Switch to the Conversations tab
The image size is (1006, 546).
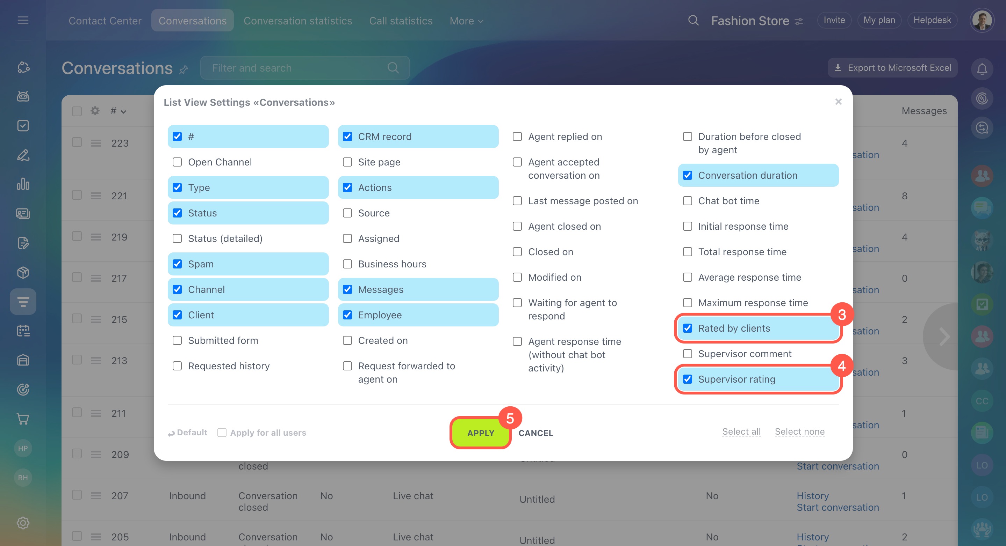pos(192,21)
